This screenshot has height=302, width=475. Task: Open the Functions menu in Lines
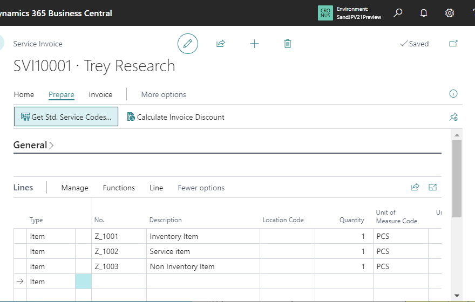[119, 188]
